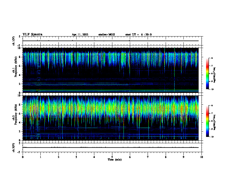Click the "Time (min)" x-axis title
Image resolution: width=227 pixels, height=176 pixels.
click(x=115, y=160)
